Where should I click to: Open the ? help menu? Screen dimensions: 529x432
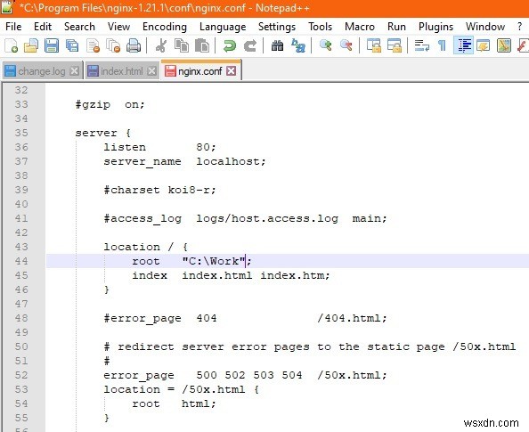pyautogui.click(x=519, y=27)
